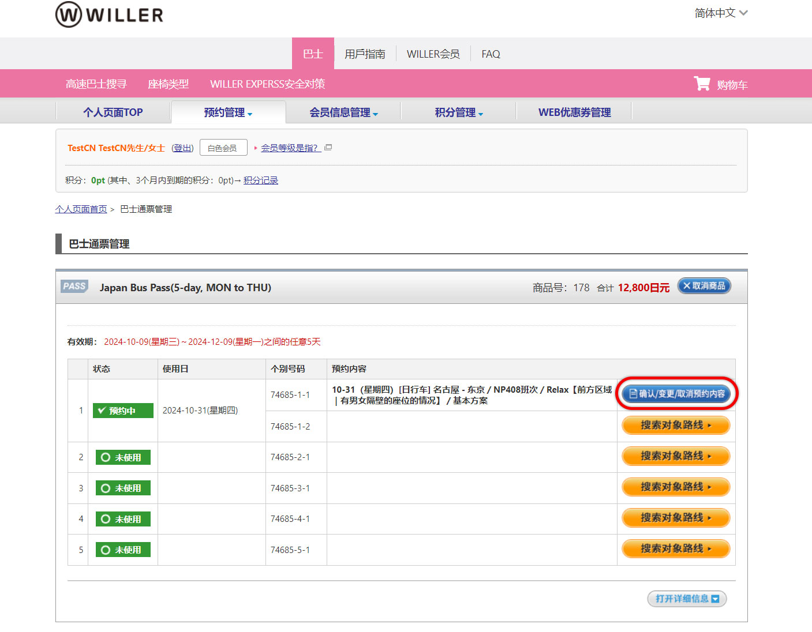Viewport: 812px width, 632px height.
Task: Click reservation details for 名古屋 - 东京
Action: [x=472, y=395]
